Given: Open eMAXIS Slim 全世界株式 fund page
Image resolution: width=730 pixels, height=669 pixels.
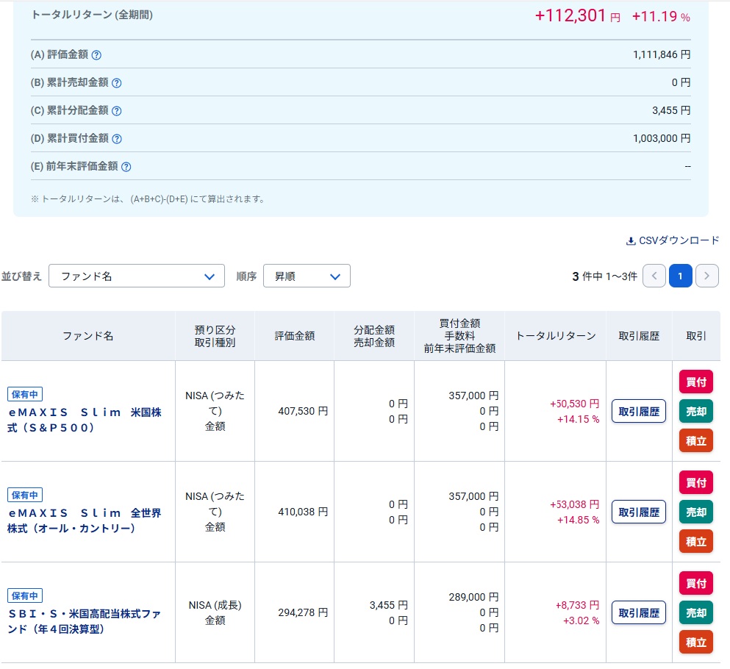Looking at the screenshot, I should tap(85, 520).
